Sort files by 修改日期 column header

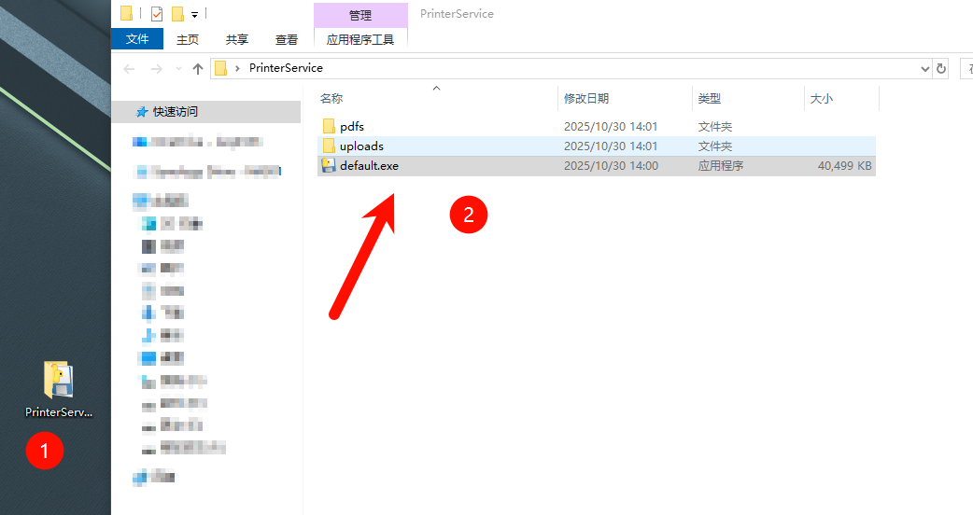[586, 99]
